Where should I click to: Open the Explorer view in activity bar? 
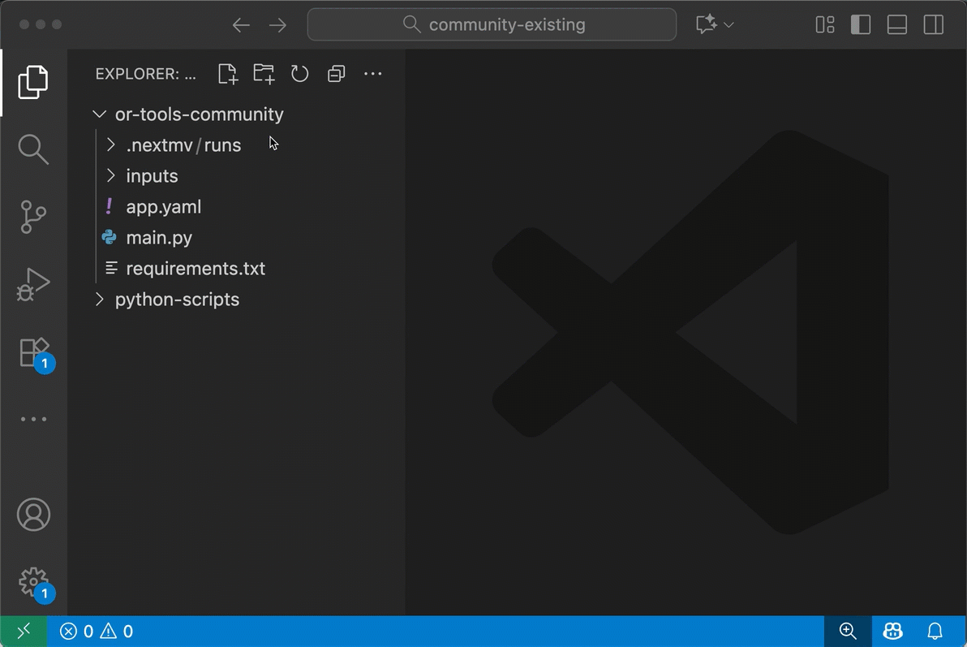click(x=33, y=82)
